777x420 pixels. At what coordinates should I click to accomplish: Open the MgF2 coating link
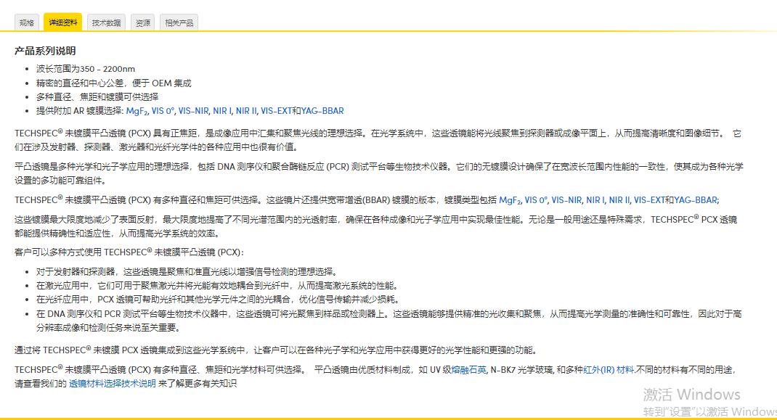[136, 111]
